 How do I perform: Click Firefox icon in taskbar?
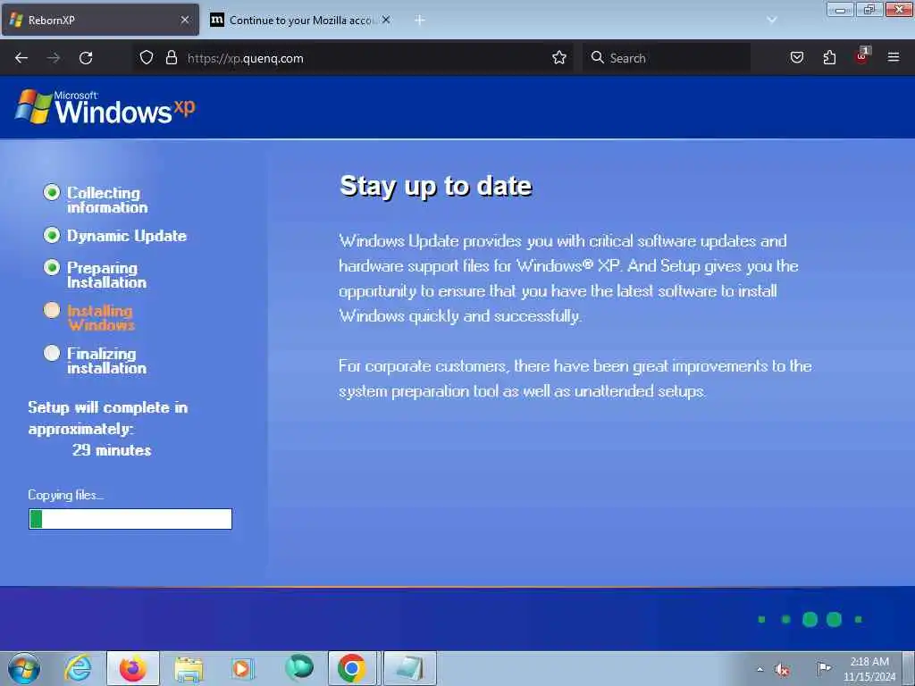(x=133, y=668)
